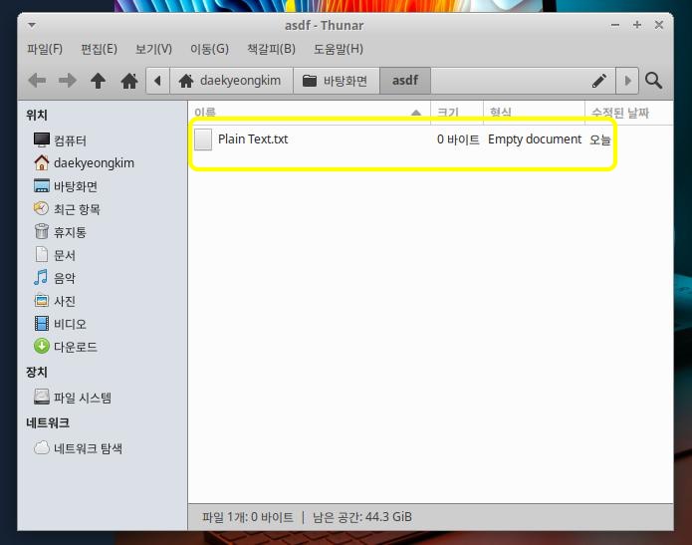
Task: Sort by 크기 column header
Action: tap(457, 113)
